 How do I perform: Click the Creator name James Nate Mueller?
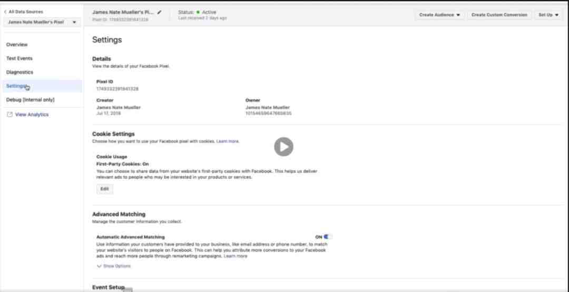(x=119, y=107)
